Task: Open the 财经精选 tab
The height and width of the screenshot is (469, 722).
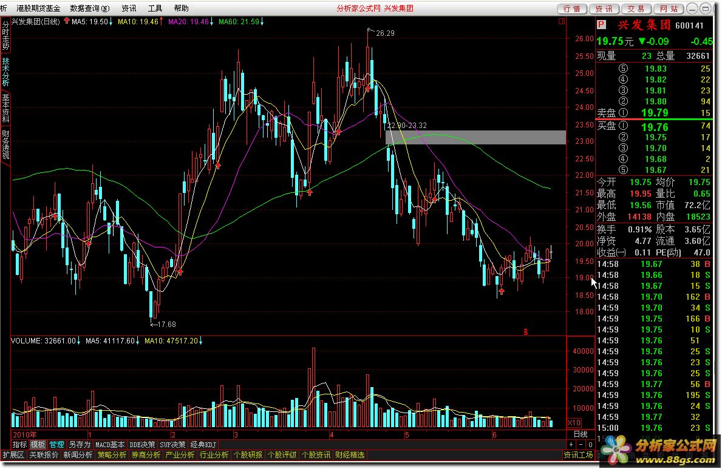Action: click(x=350, y=454)
